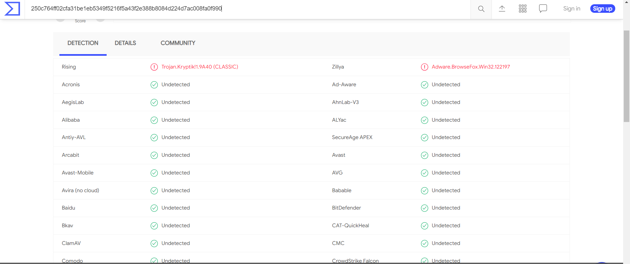Click the check icon in SecureAge APEX row
The height and width of the screenshot is (264, 630).
click(x=425, y=137)
